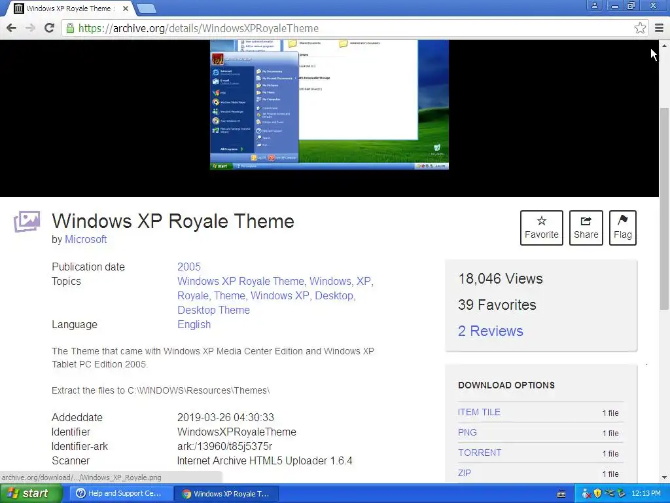This screenshot has width=670, height=503.
Task: Click the 'ark:/13960/t85j5375r' identifier-ark value
Action: 225,447
